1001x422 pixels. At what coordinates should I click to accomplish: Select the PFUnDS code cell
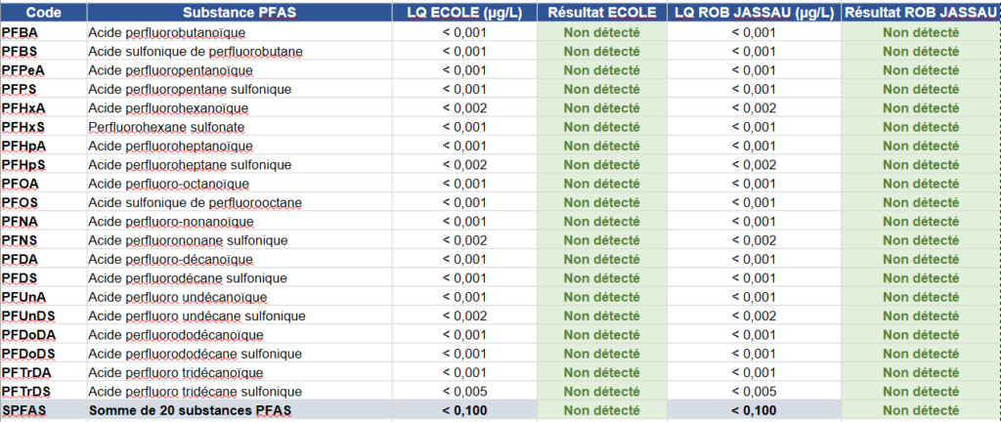click(28, 316)
